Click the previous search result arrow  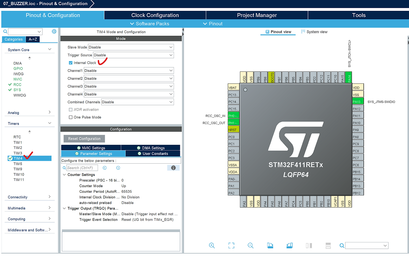(x=105, y=168)
